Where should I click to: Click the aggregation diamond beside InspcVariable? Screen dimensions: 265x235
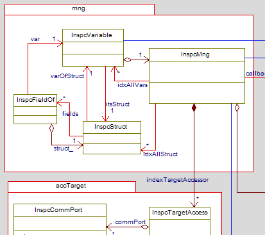128,60
